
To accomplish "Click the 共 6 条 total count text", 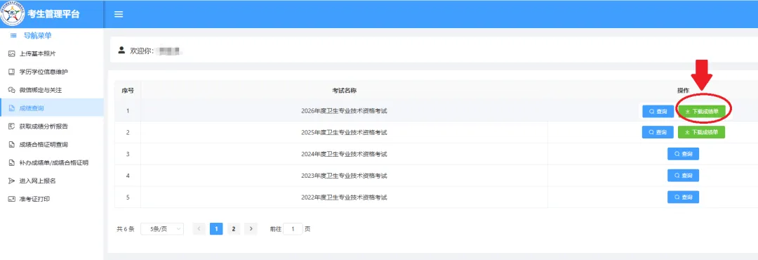I will 126,229.
